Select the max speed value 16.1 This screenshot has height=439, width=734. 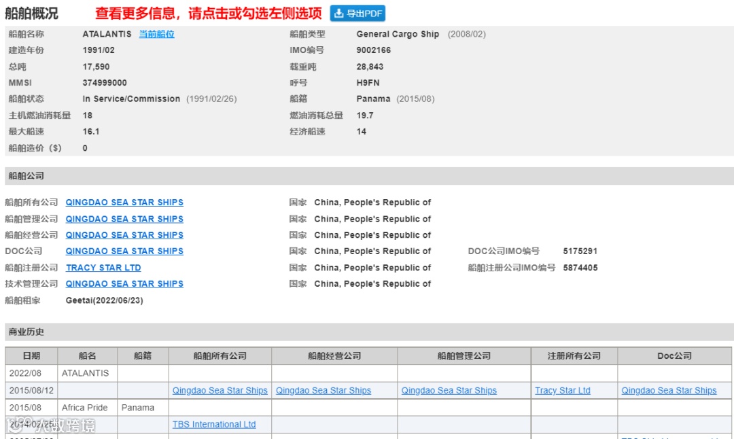[x=91, y=132]
